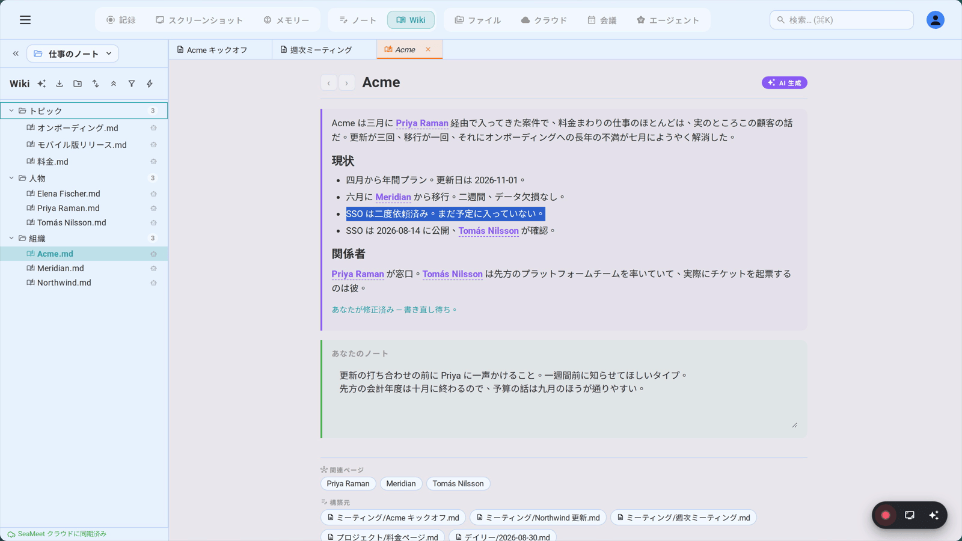This screenshot has width=962, height=541.
Task: Click status icon on Priya Raman.md row
Action: click(153, 209)
